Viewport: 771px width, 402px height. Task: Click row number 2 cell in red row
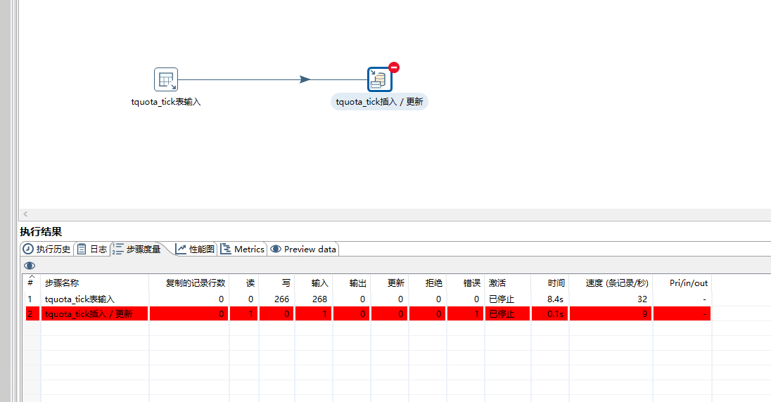(x=32, y=313)
